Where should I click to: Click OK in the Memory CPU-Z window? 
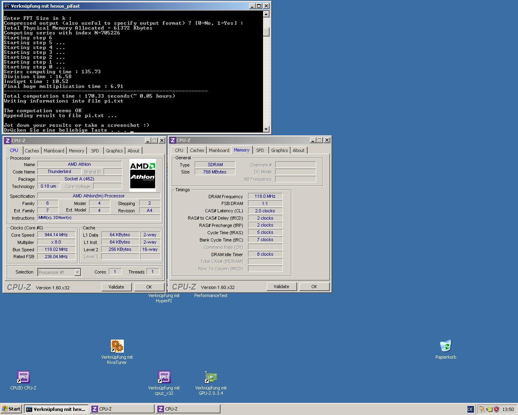click(314, 287)
